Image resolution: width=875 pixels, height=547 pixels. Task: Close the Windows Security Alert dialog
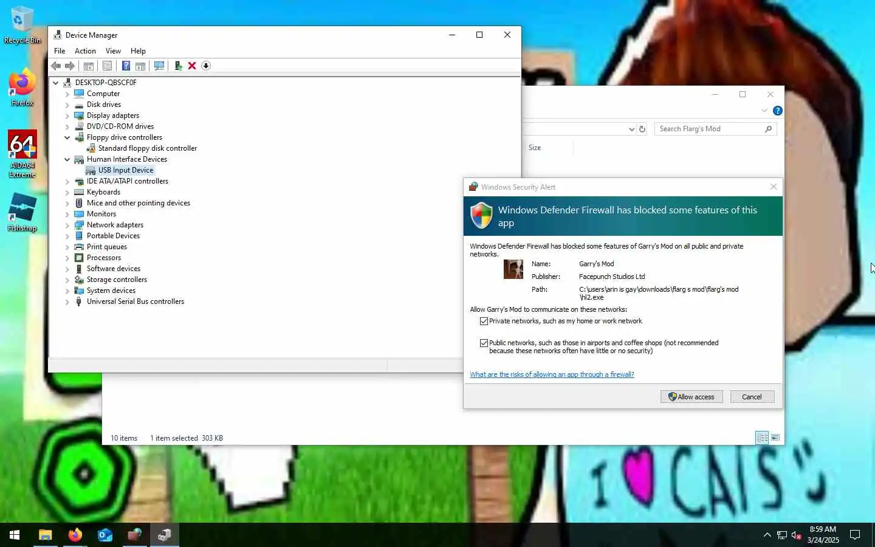coord(773,187)
